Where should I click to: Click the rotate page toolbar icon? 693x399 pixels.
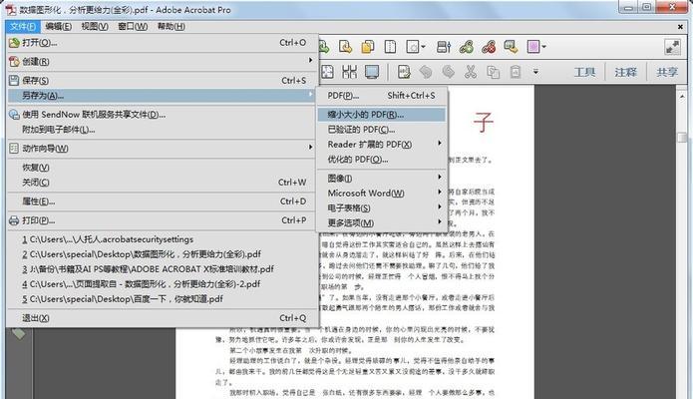coord(345,47)
